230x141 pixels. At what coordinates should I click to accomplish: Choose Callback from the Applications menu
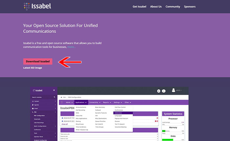click(98, 110)
